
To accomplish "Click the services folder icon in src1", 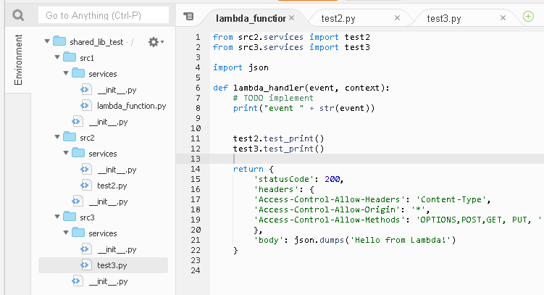I will click(x=78, y=73).
